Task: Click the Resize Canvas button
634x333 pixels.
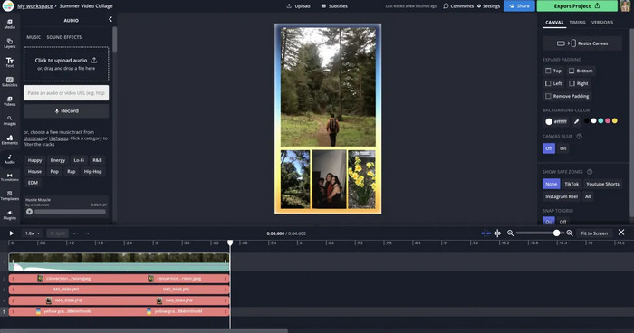Action: coord(582,43)
